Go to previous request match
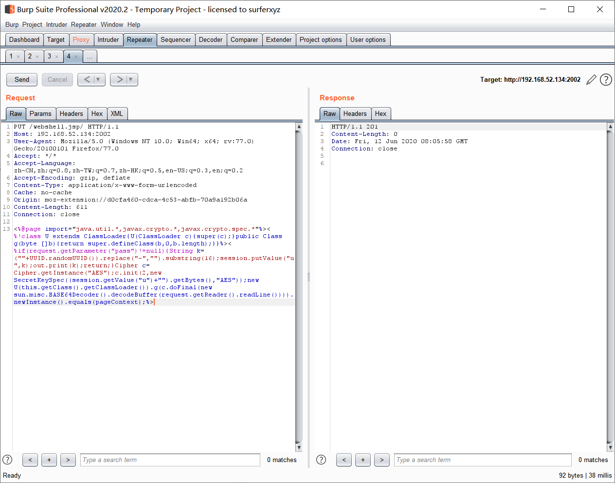The width and height of the screenshot is (615, 483). [30, 460]
